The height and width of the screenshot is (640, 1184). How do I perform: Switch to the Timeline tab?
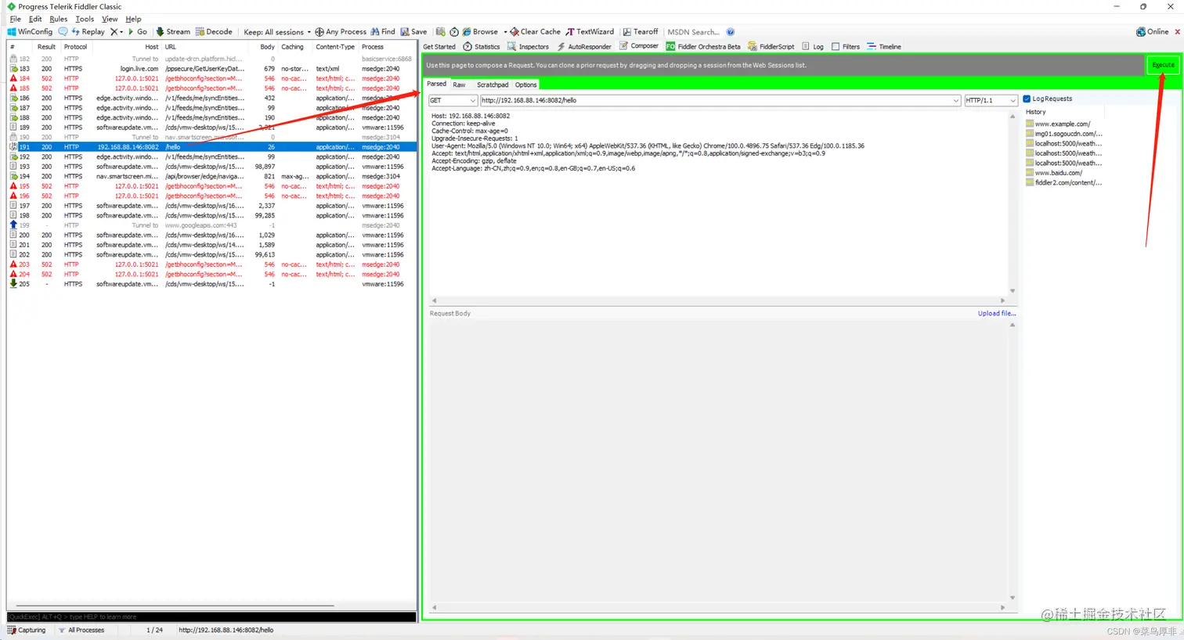click(884, 47)
